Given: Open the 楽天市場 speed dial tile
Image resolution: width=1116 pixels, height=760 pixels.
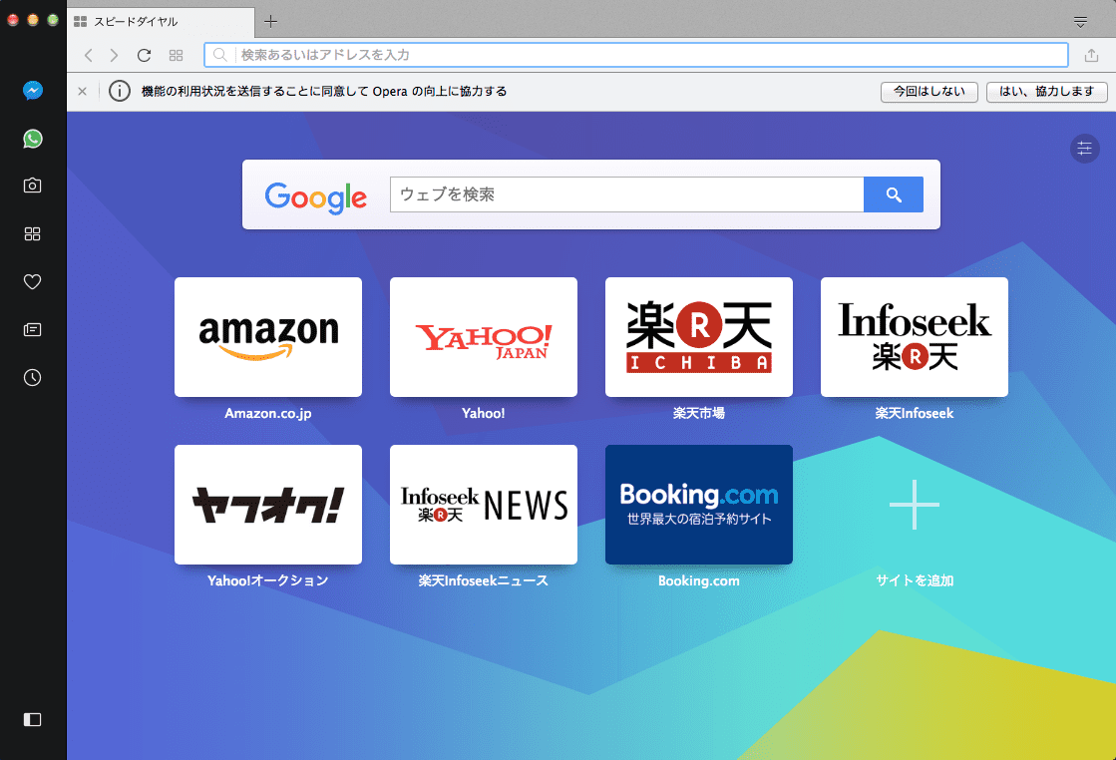Looking at the screenshot, I should (699, 337).
